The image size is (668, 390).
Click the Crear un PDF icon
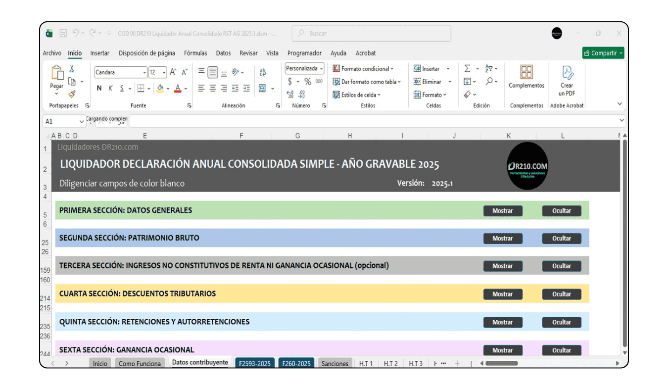click(x=567, y=81)
